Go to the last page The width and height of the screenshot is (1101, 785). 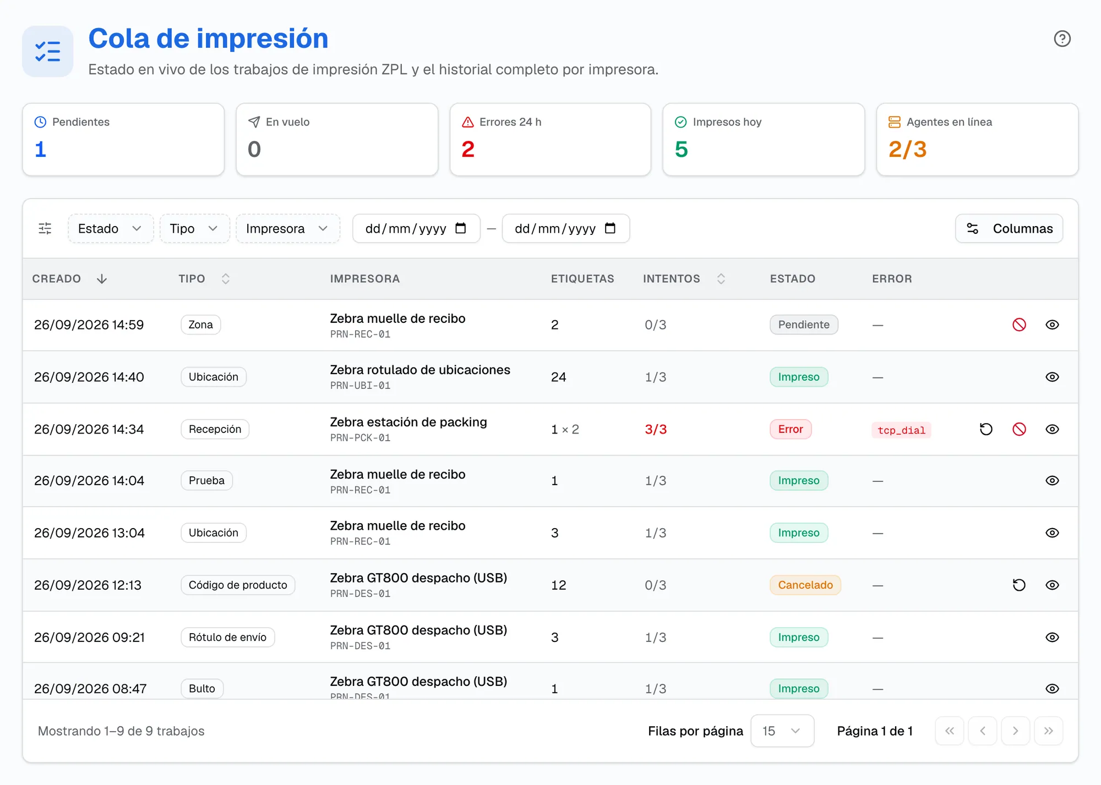(1049, 731)
